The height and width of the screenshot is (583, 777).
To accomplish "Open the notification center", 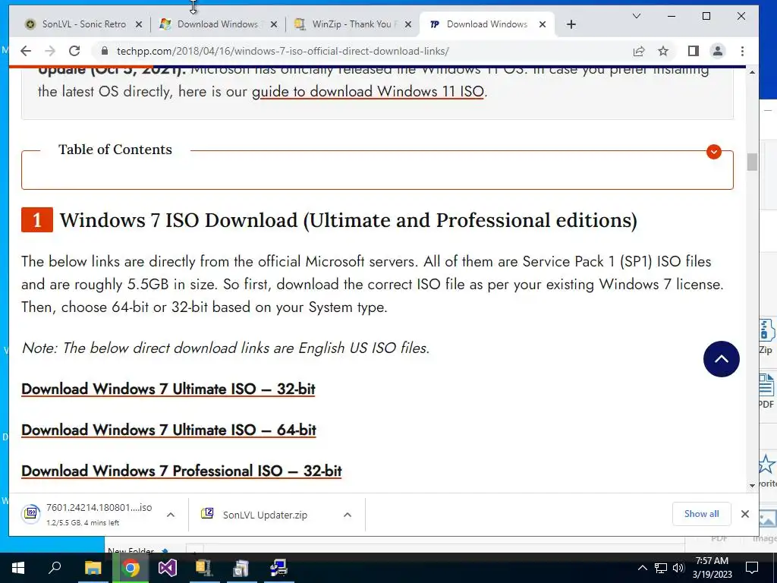I will [752, 568].
